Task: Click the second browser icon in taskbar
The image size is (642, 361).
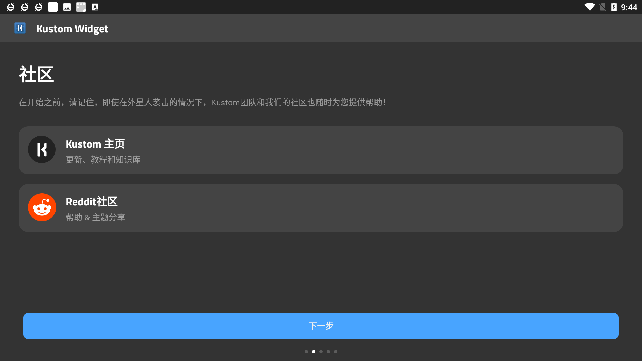Action: [24, 7]
